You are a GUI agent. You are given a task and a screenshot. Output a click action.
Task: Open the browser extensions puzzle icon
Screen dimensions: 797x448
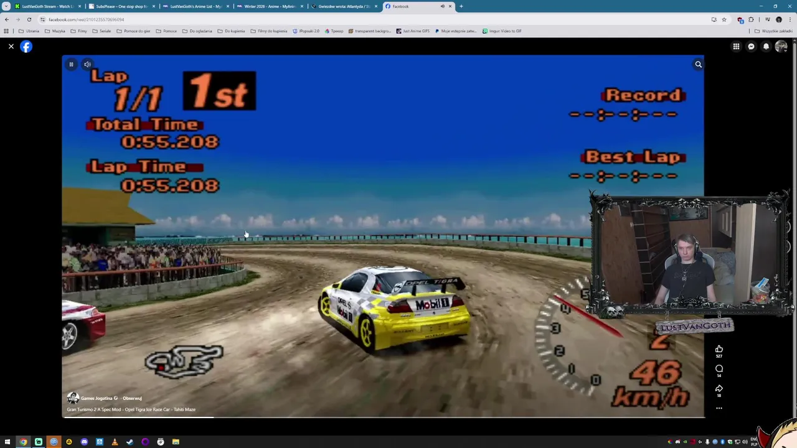[x=751, y=19]
